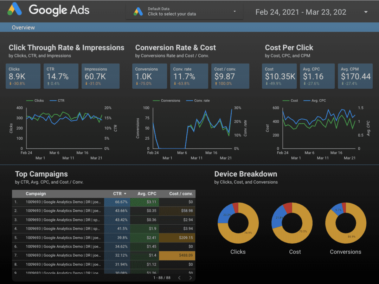Click the Top Campaigns section title

41,174
